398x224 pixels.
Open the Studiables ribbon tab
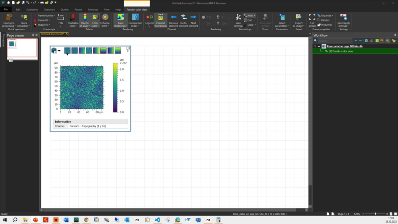point(32,10)
